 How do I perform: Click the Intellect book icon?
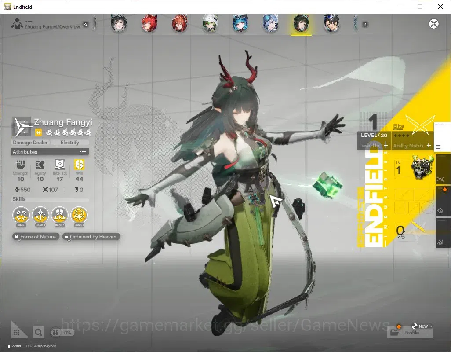point(59,165)
